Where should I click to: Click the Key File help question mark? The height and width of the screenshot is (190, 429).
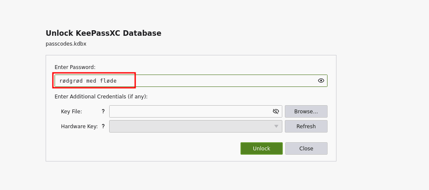click(x=103, y=112)
